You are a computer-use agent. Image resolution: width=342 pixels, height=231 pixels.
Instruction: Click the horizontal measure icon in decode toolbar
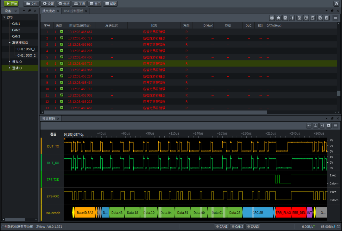[x=322, y=125]
